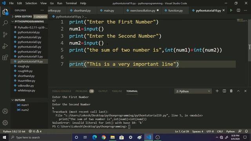Screen dimensions: 251x141
Task: Split the terminal panel
Action: click(224, 91)
